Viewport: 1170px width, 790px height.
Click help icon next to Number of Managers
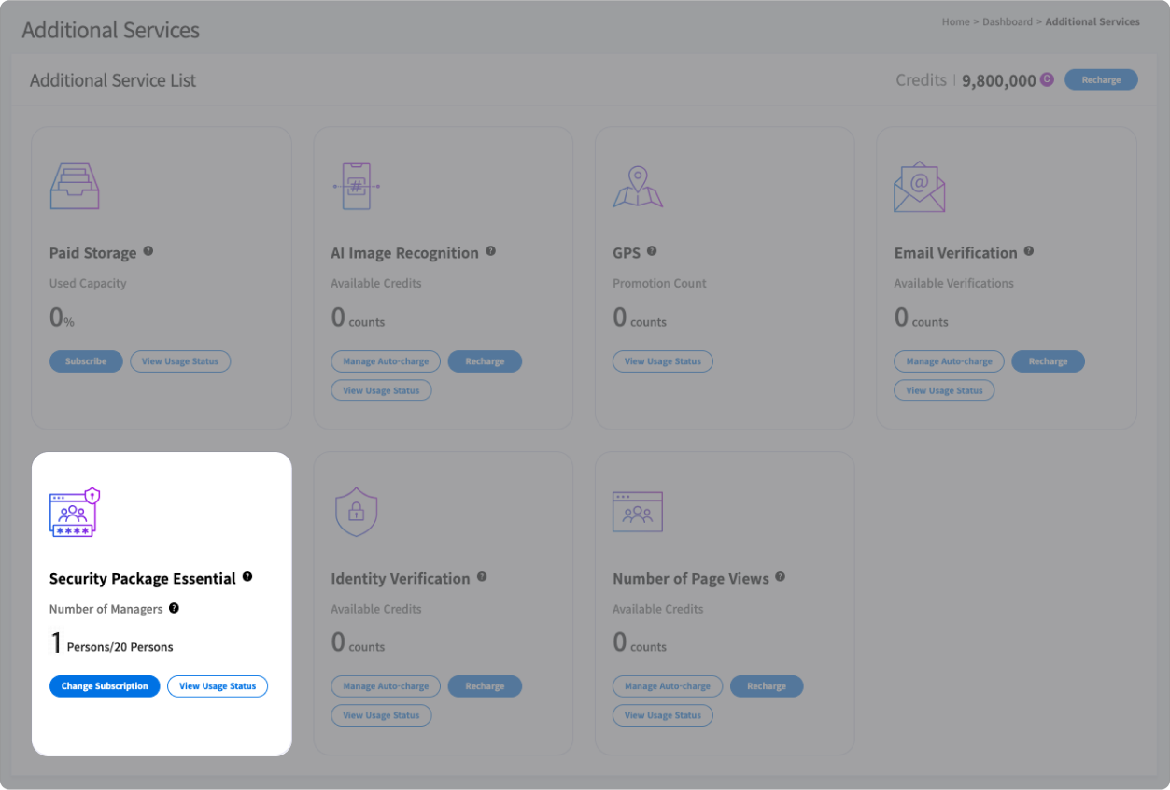pos(174,608)
